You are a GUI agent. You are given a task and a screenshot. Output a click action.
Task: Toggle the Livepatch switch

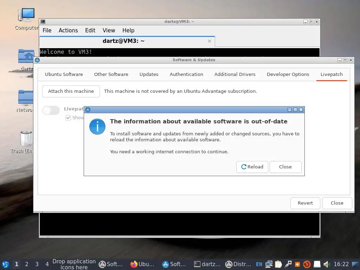click(51, 110)
